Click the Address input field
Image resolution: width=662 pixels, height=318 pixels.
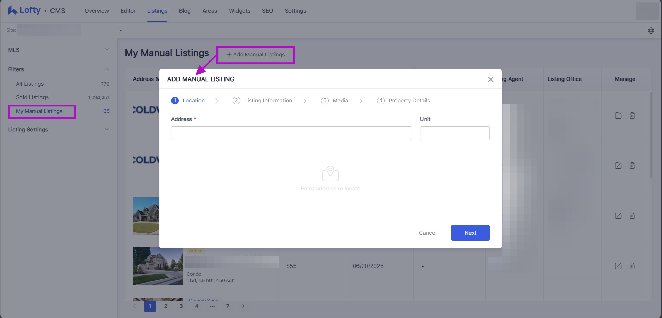tap(291, 133)
